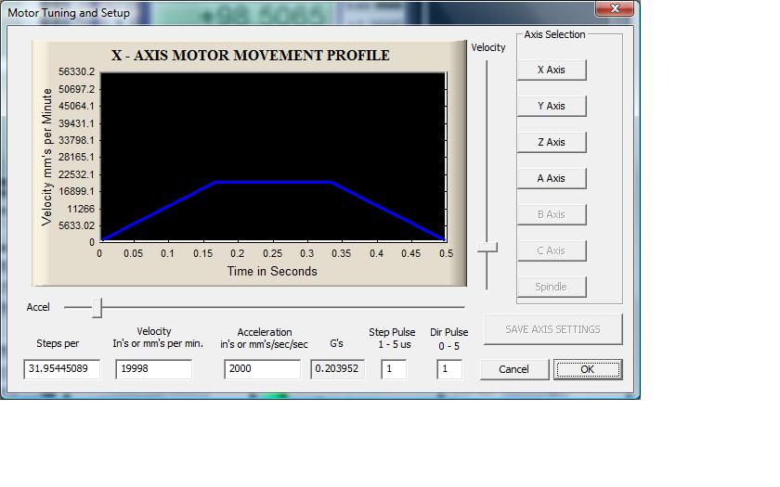Image resolution: width=780 pixels, height=487 pixels.
Task: Select the X Axis button
Action: [x=551, y=70]
